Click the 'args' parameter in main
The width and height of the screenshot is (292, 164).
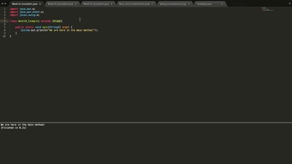(65, 27)
